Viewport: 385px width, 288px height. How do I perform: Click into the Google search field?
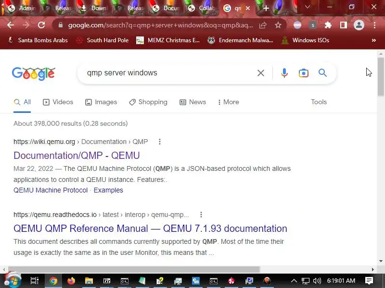[x=169, y=73]
